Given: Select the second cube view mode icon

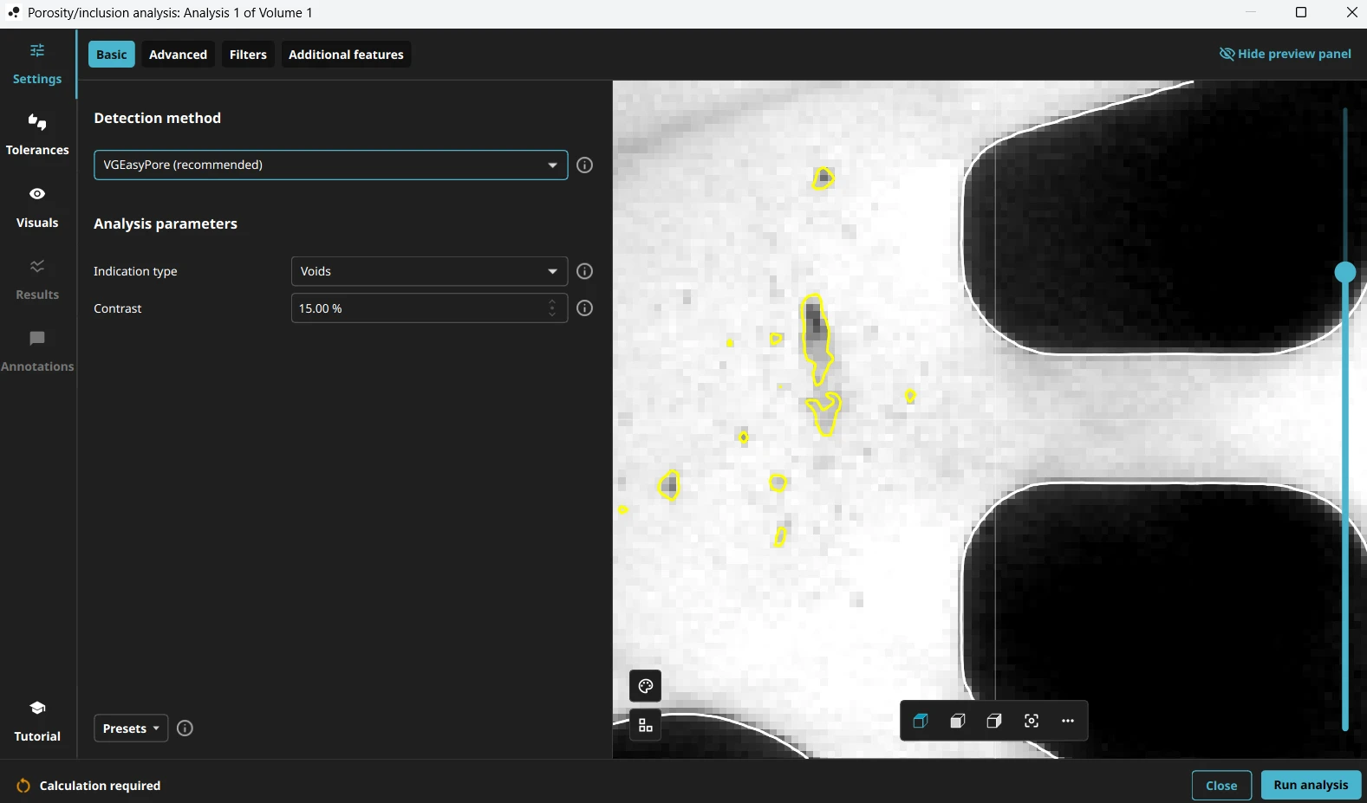Looking at the screenshot, I should point(957,721).
